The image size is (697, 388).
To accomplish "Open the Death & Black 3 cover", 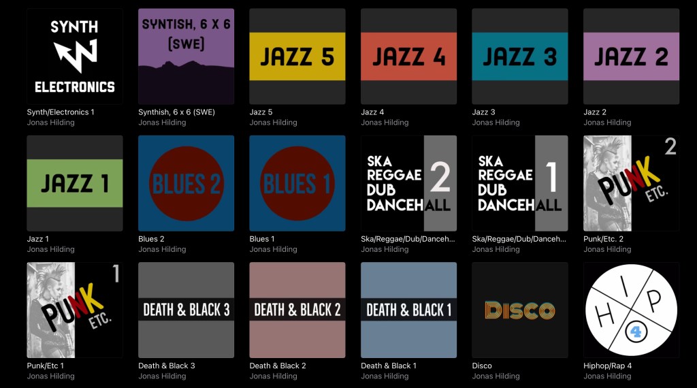I will click(186, 310).
